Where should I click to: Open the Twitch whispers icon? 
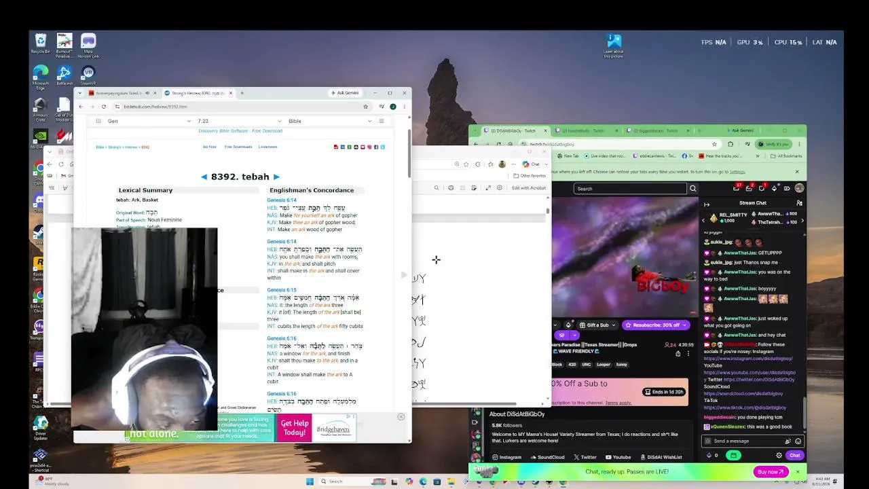[x=762, y=188]
